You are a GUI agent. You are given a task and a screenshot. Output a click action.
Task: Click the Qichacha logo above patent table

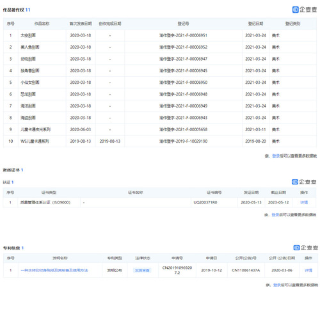tap(305, 248)
